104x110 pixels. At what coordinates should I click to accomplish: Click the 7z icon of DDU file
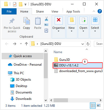coord(56,65)
